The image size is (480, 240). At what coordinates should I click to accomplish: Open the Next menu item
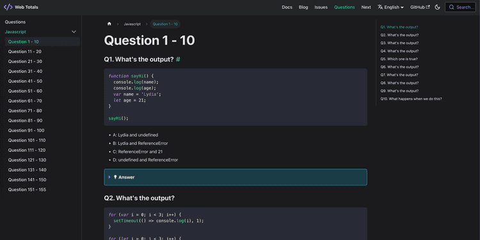click(366, 7)
